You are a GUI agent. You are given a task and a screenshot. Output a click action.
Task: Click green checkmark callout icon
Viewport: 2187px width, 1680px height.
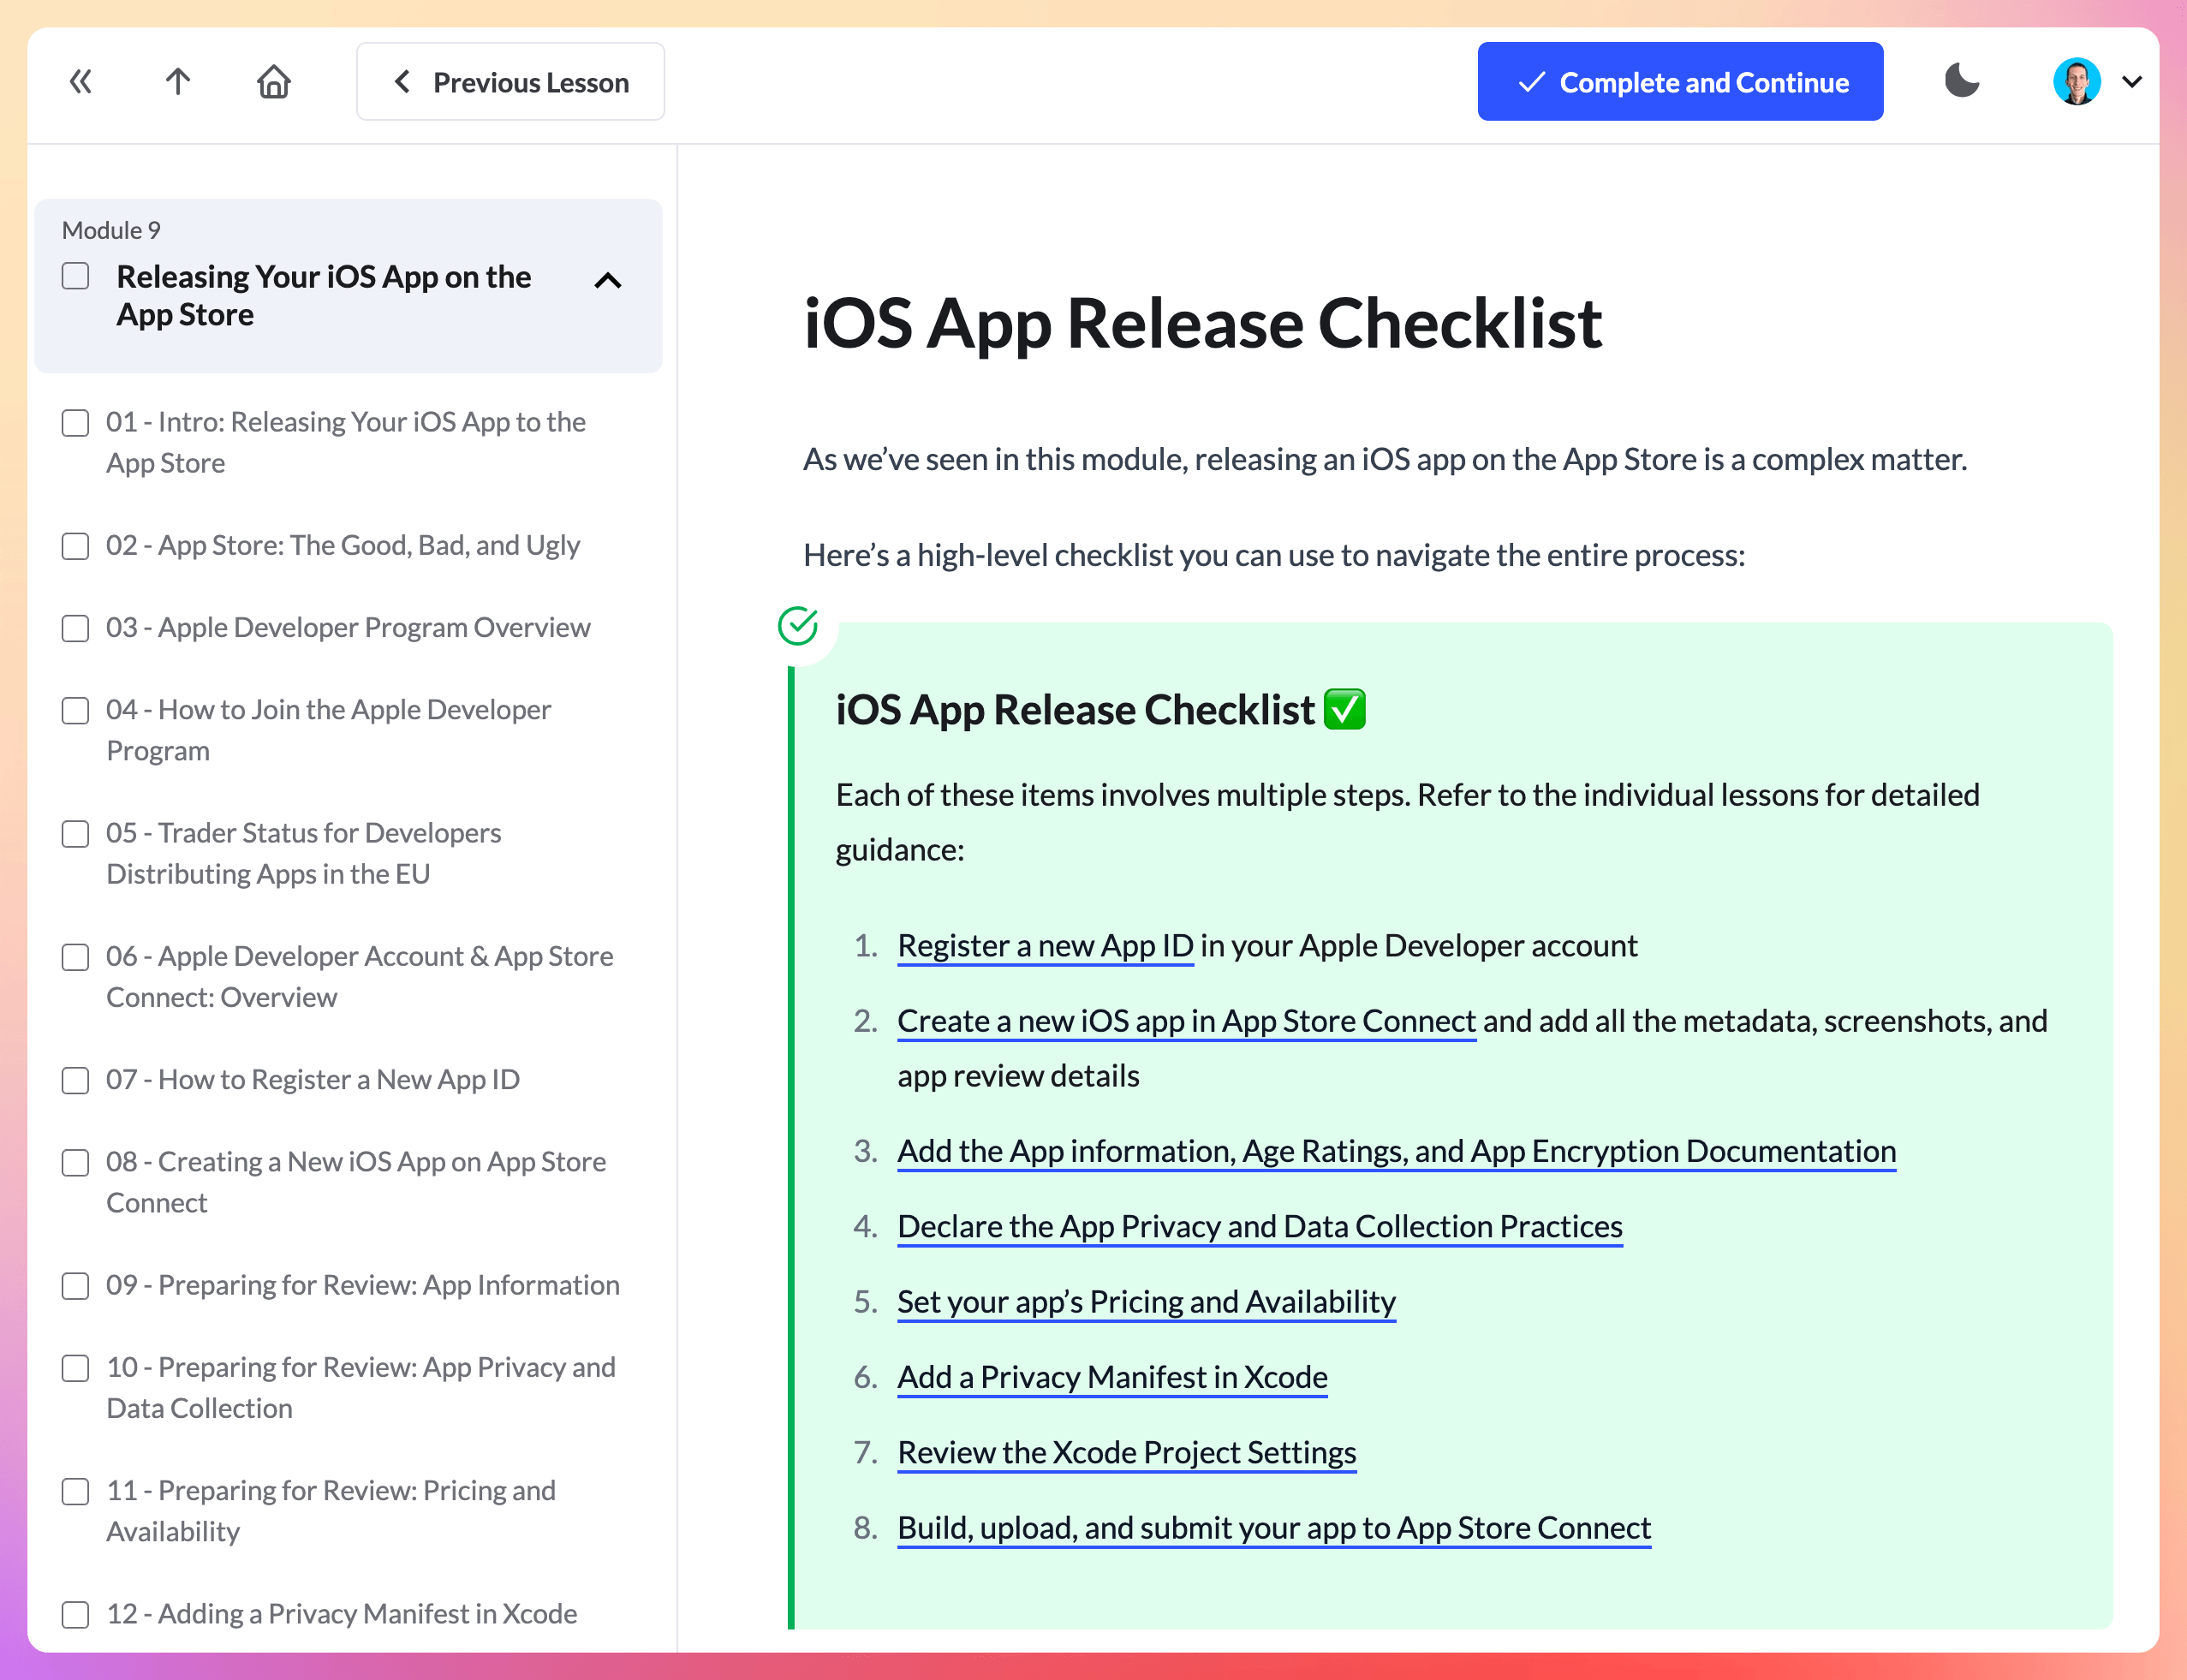click(x=798, y=626)
